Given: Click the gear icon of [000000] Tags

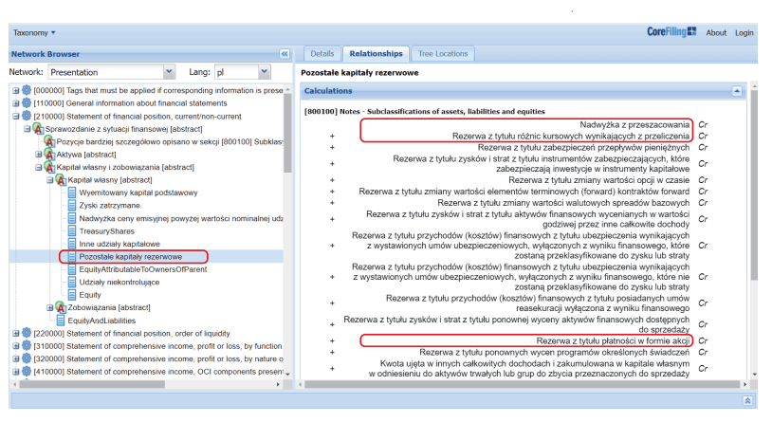Looking at the screenshot, I should (x=27, y=90).
